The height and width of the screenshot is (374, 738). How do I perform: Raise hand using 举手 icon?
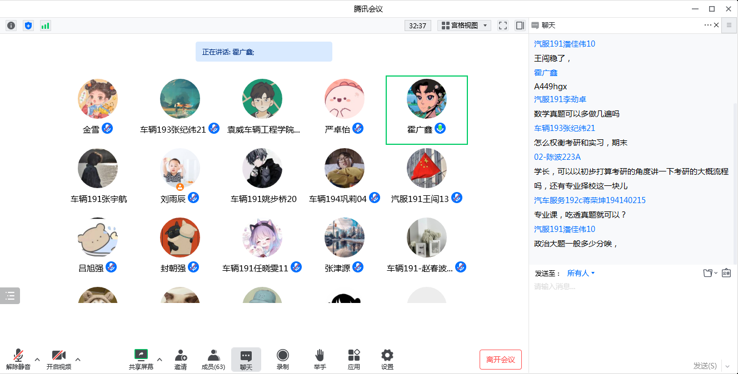click(320, 359)
